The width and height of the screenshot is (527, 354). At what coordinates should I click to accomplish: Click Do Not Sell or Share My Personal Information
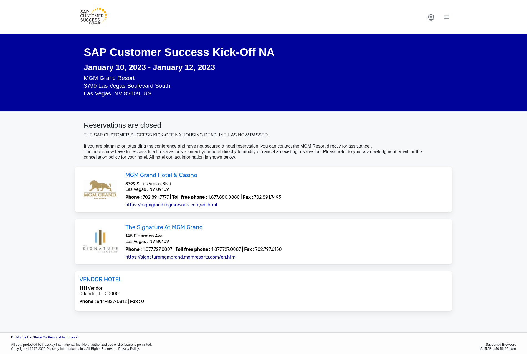point(45,337)
